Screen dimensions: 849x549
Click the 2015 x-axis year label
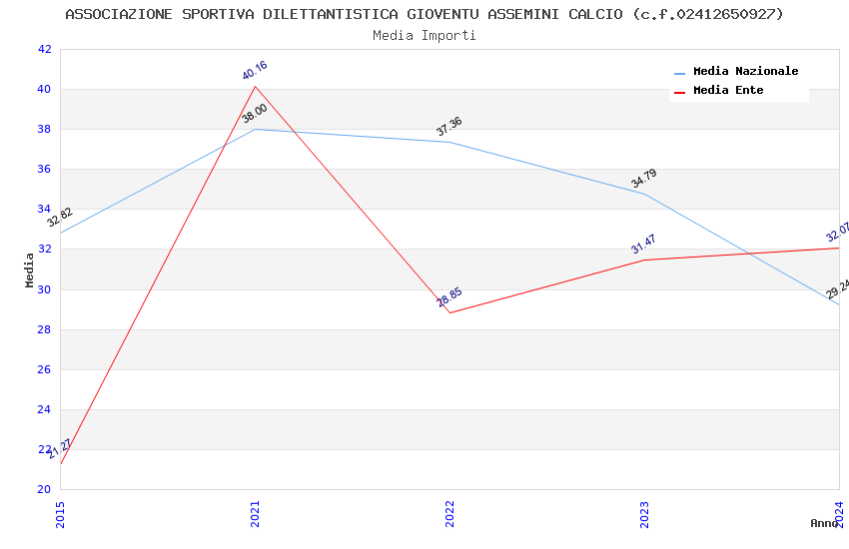[x=60, y=513]
